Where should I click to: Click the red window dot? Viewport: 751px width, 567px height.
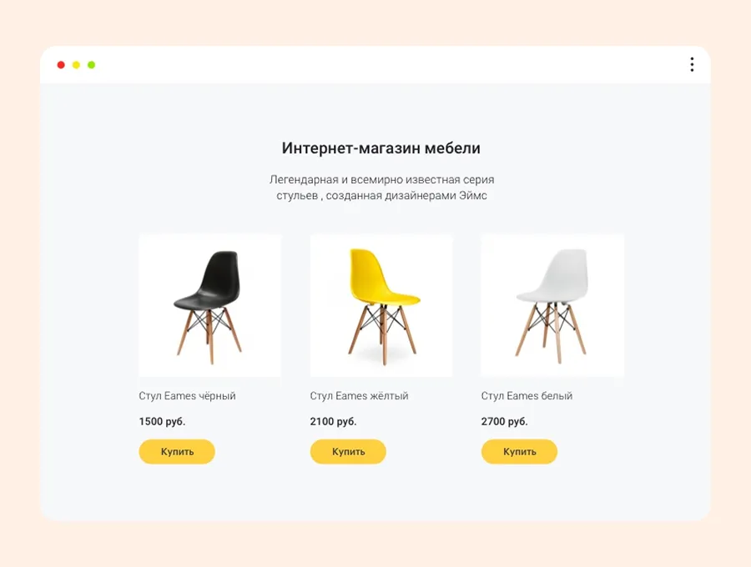pyautogui.click(x=61, y=65)
